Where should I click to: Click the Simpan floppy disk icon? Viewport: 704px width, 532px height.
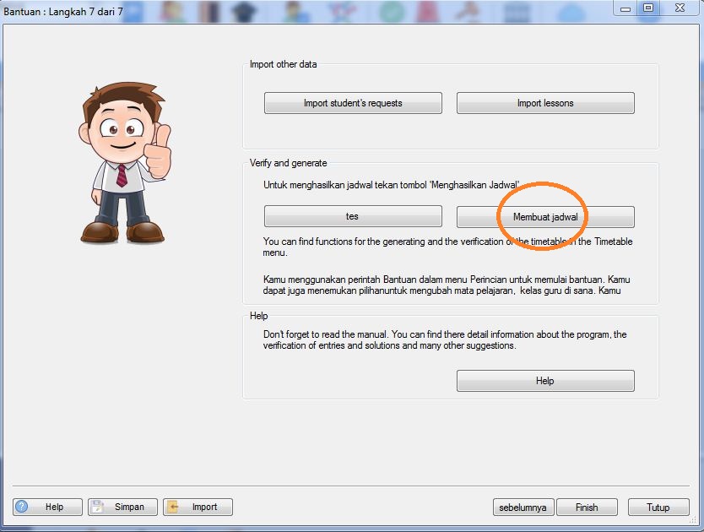coord(97,507)
